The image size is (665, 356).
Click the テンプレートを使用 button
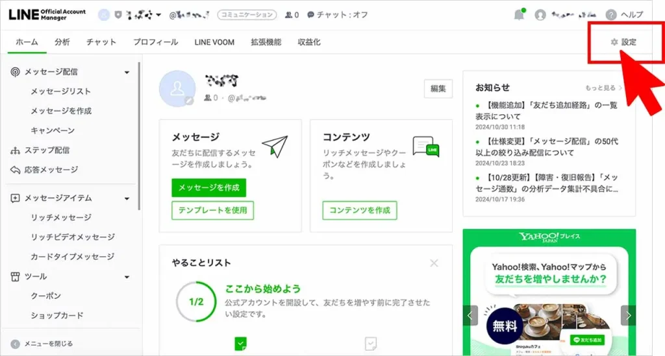212,210
